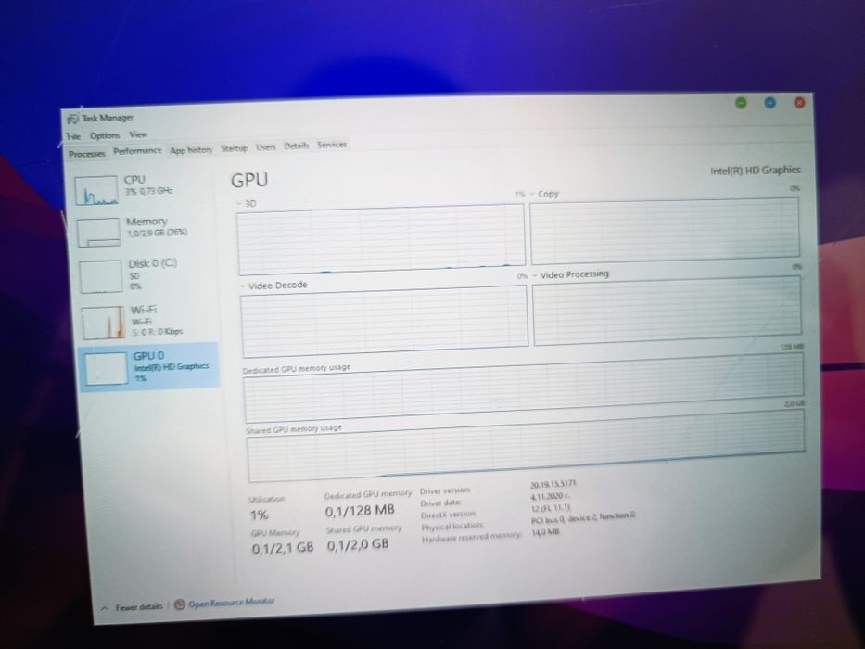Select GPU 0 Intel(R) HD Graphics entry
This screenshot has width=865, height=649.
point(150,367)
